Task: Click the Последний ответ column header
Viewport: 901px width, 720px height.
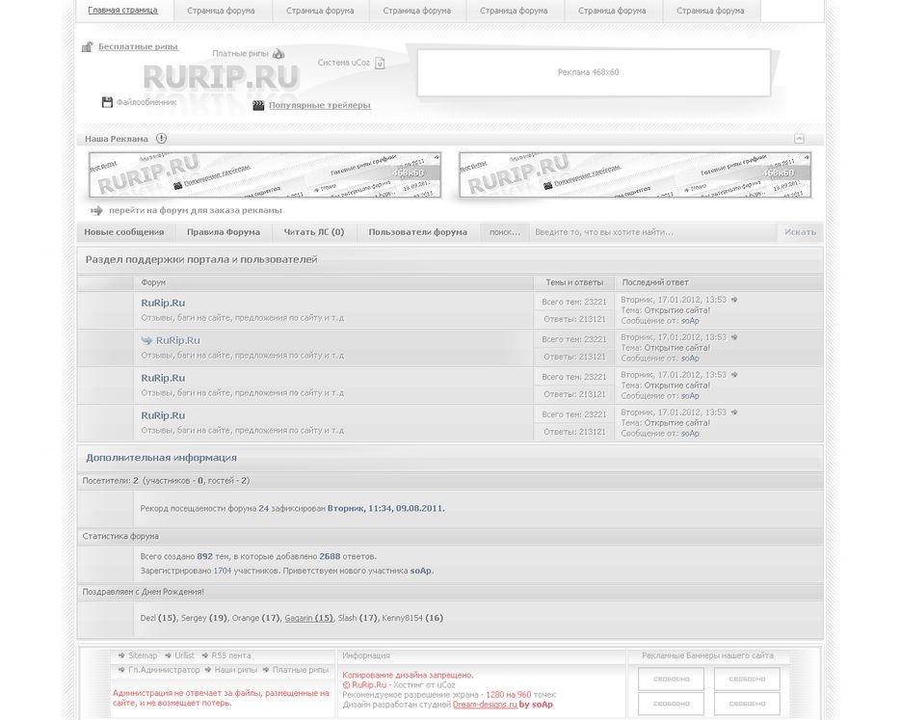Action: point(655,282)
